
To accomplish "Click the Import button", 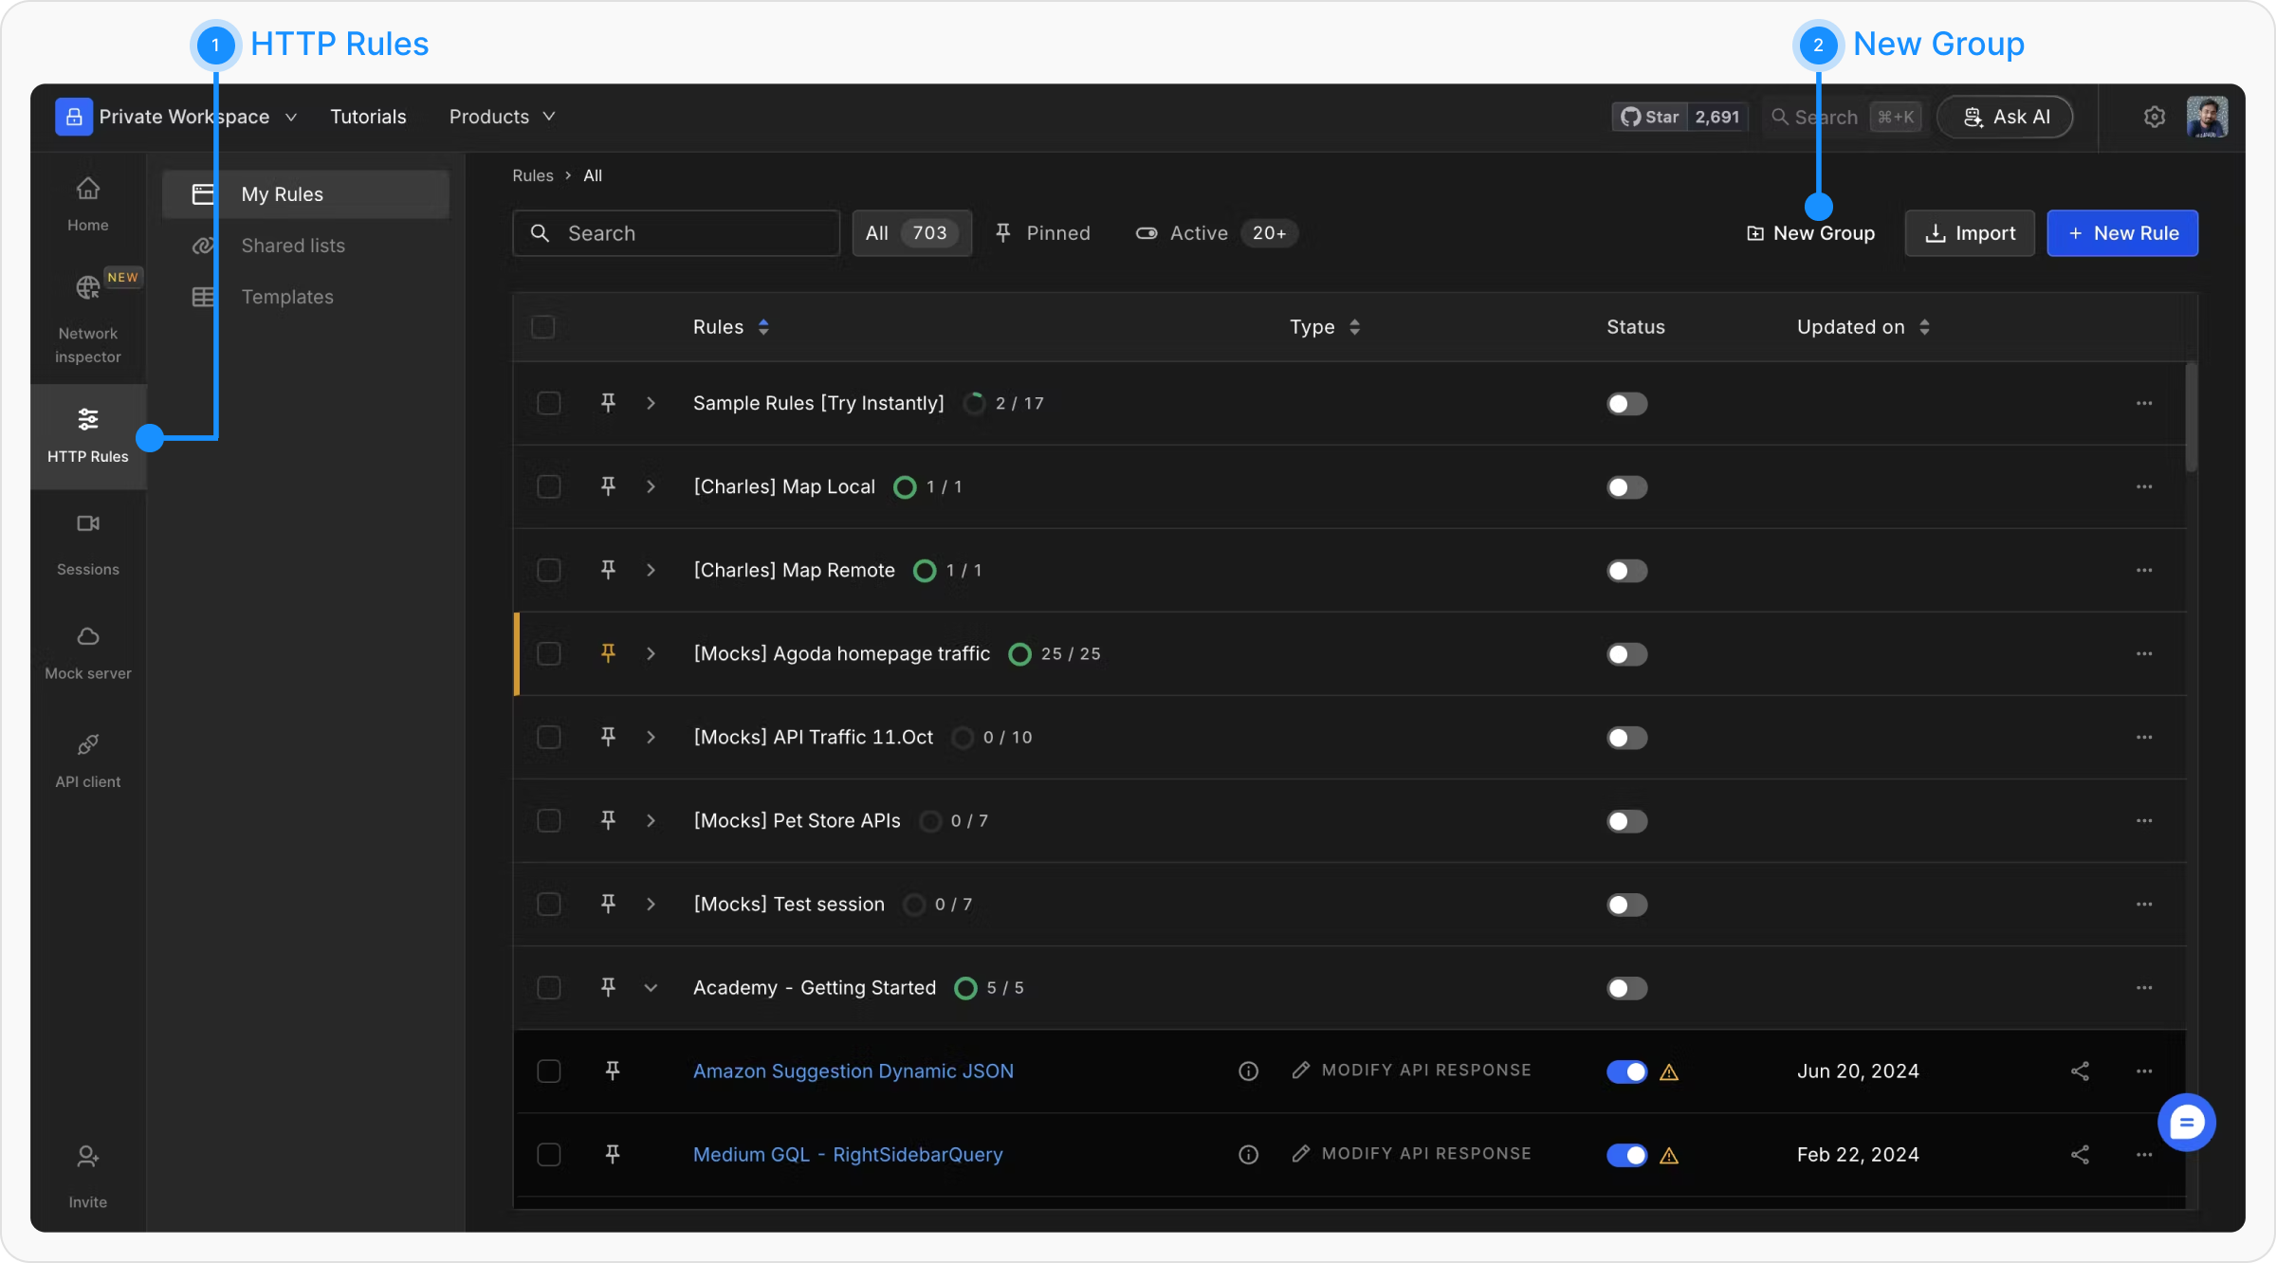I will pos(1969,233).
